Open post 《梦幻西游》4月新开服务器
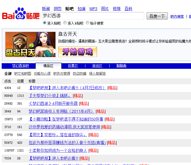The width and height of the screenshot is (191, 165). tap(53, 103)
